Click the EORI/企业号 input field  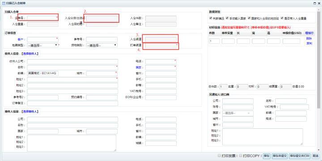(x=161, y=97)
